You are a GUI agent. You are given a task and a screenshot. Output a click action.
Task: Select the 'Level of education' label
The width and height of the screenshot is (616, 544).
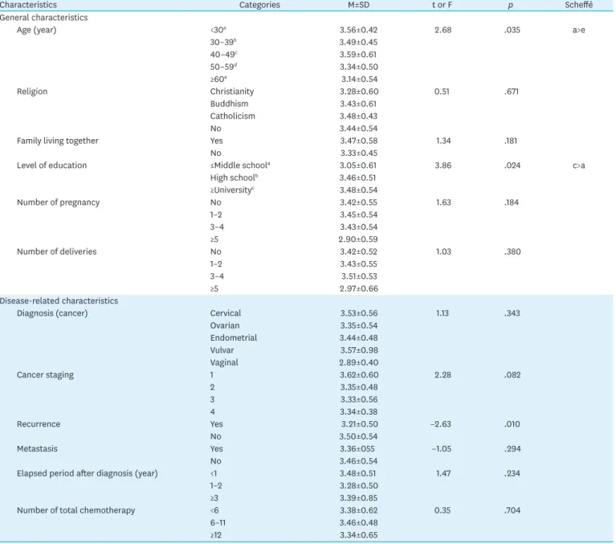coord(52,166)
